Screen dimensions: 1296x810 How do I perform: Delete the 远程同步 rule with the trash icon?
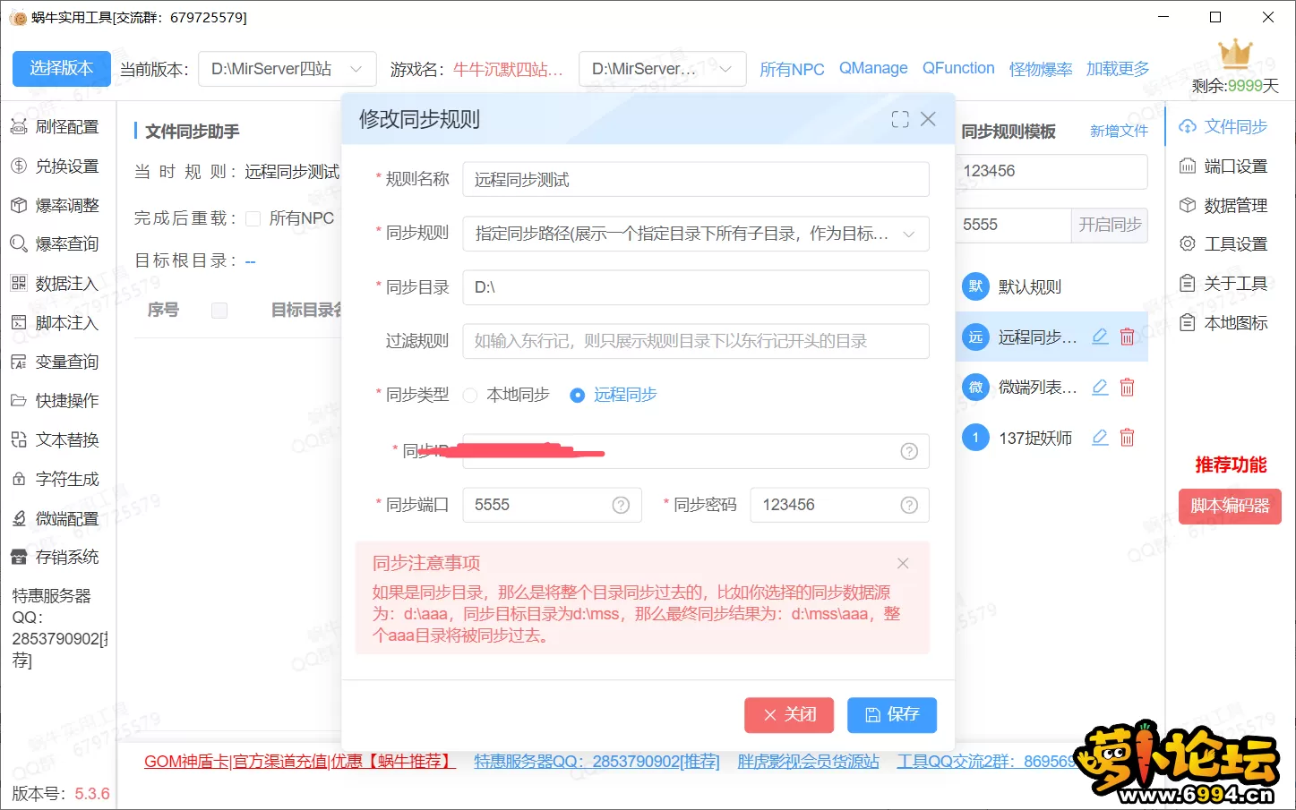1128,337
